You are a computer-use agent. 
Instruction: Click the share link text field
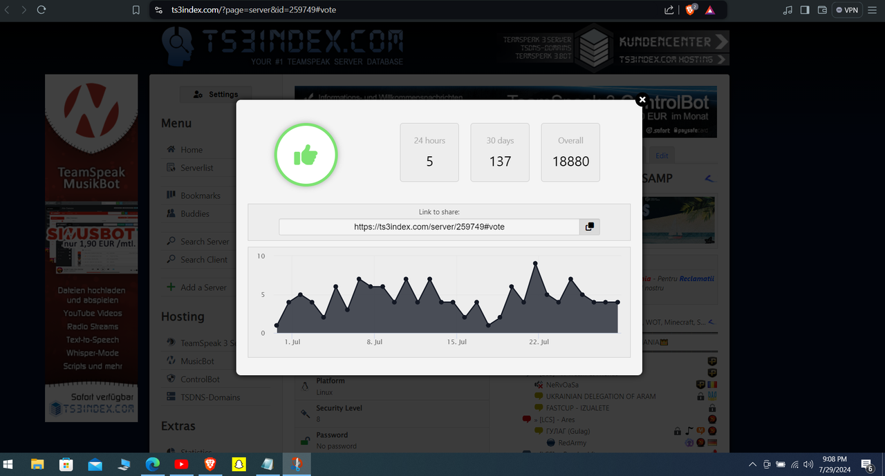tap(429, 227)
